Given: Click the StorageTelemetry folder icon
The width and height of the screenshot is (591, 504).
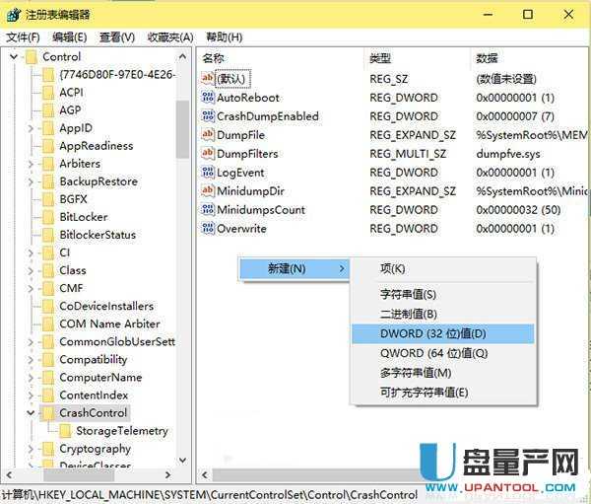Looking at the screenshot, I should tap(65, 431).
